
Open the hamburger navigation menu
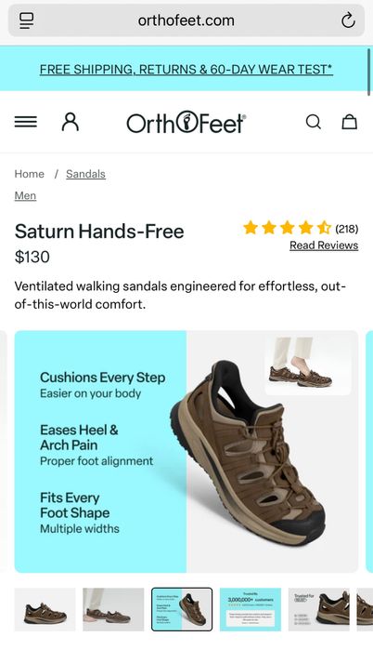26,122
